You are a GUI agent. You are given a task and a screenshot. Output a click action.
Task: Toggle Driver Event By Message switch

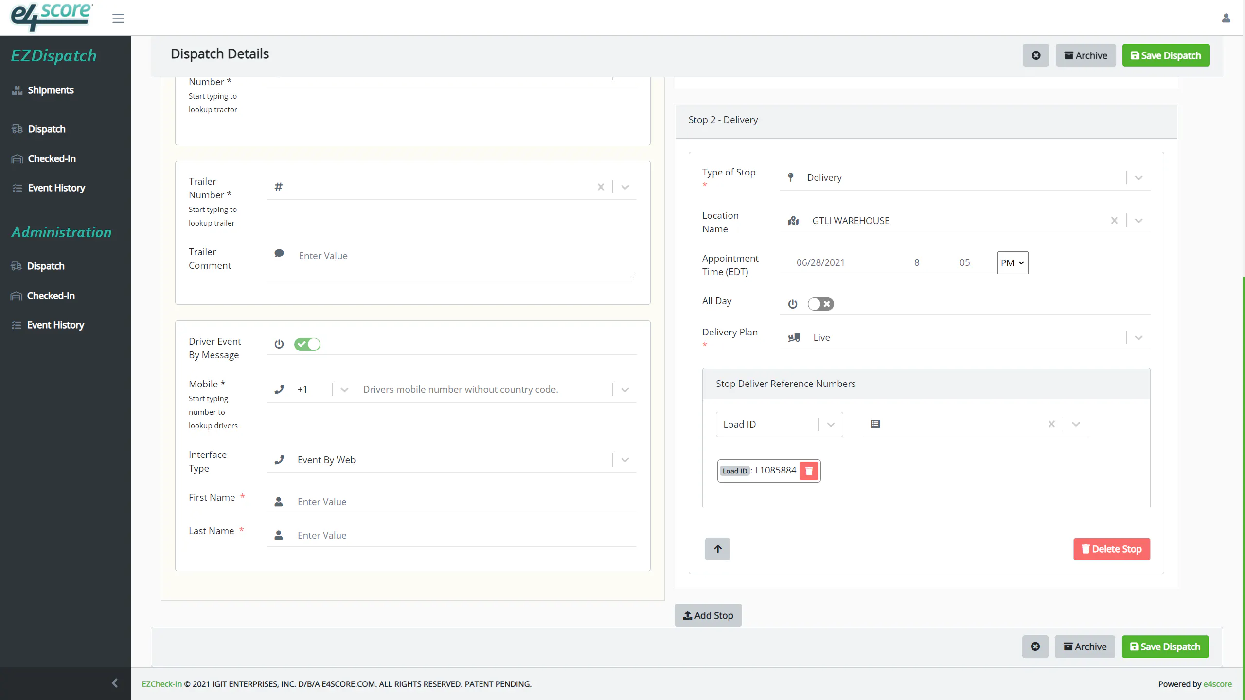(x=307, y=344)
